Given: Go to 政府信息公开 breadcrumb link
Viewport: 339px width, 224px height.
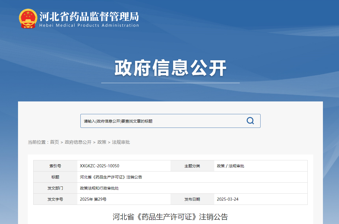Looking at the screenshot, I should [78, 142].
